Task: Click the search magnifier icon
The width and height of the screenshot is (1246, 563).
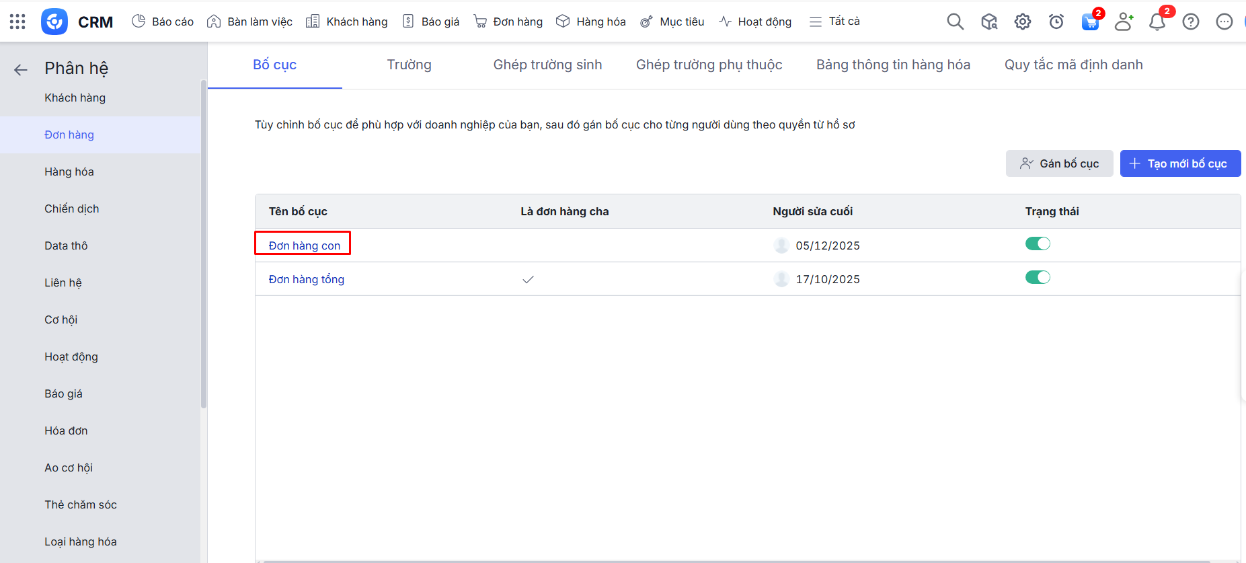Action: click(955, 22)
